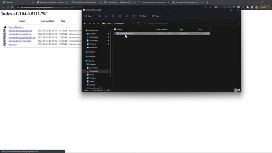
Task: Click the Dow... breadcrumb in address bar
Action: pyautogui.click(x=110, y=24)
